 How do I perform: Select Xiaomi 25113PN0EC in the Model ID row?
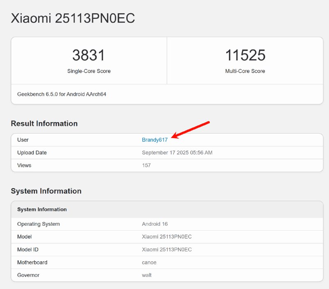click(167, 250)
